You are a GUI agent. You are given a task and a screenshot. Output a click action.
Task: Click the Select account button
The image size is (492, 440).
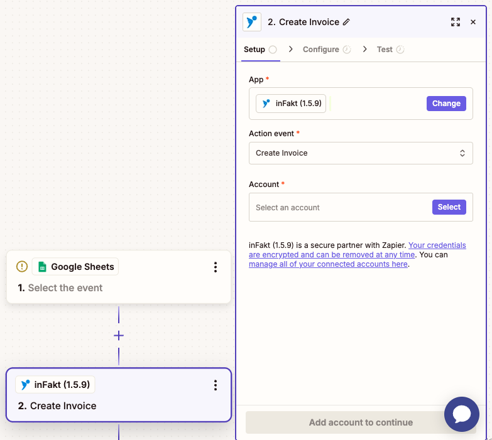[449, 207]
